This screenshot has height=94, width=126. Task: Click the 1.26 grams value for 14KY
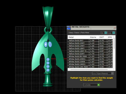(x=92, y=46)
